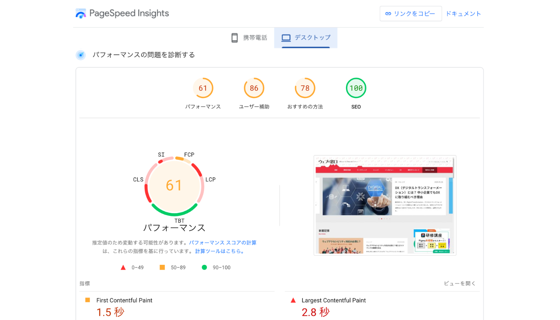
Task: Click the mobile phone icon in 携帯電話 tab
Action: click(x=235, y=38)
